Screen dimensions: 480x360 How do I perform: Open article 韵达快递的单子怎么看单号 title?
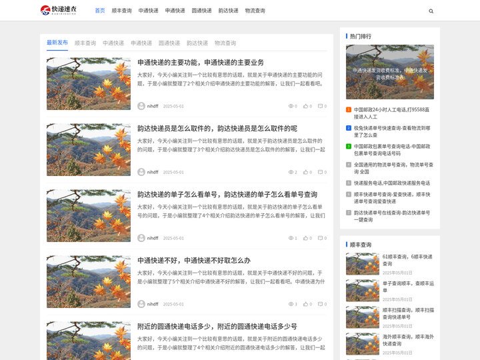(x=227, y=195)
